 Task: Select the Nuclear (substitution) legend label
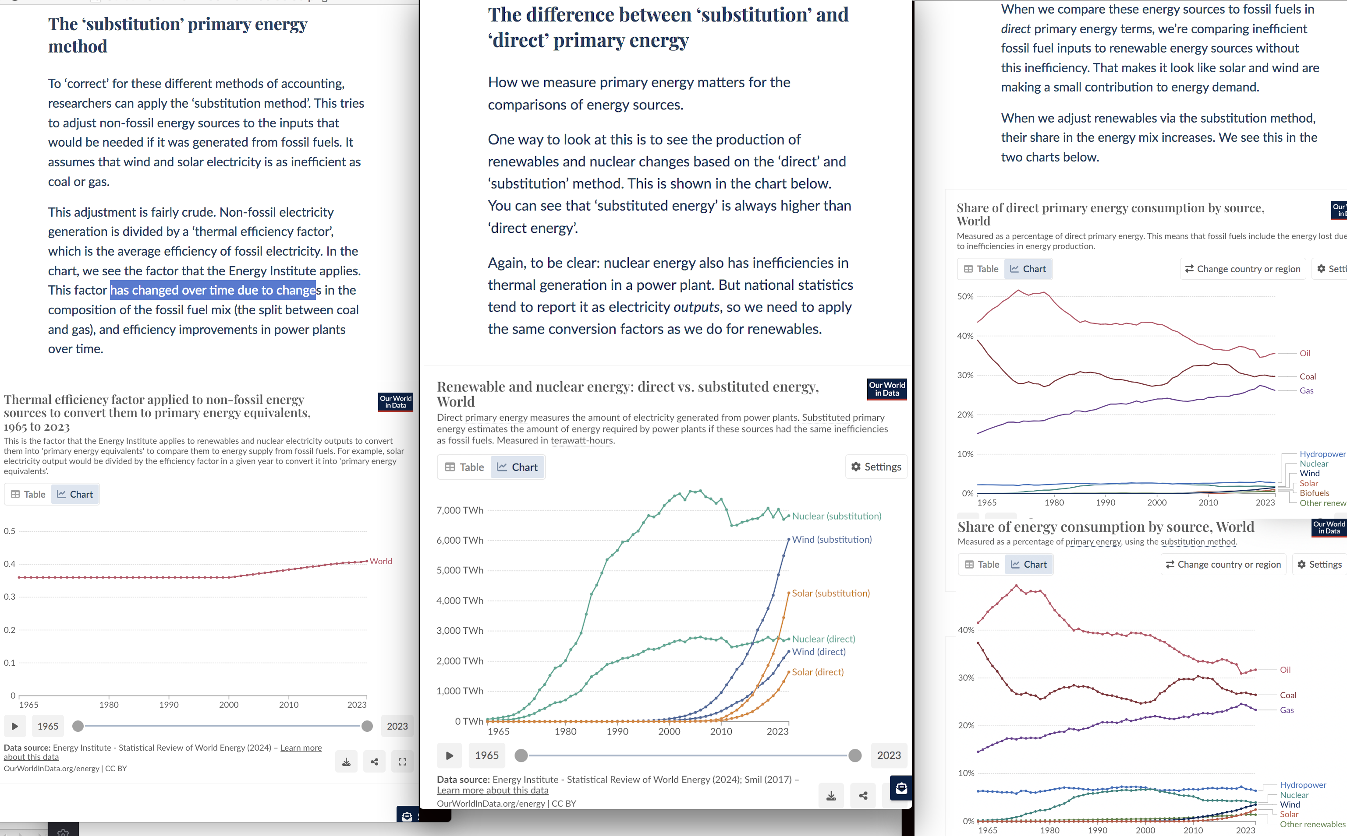click(836, 516)
